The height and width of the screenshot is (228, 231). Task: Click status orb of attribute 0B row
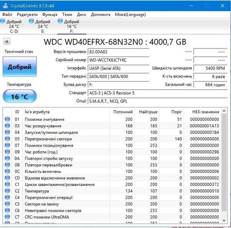(x=7, y=165)
